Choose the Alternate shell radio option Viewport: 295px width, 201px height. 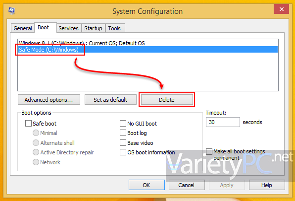tap(36, 143)
